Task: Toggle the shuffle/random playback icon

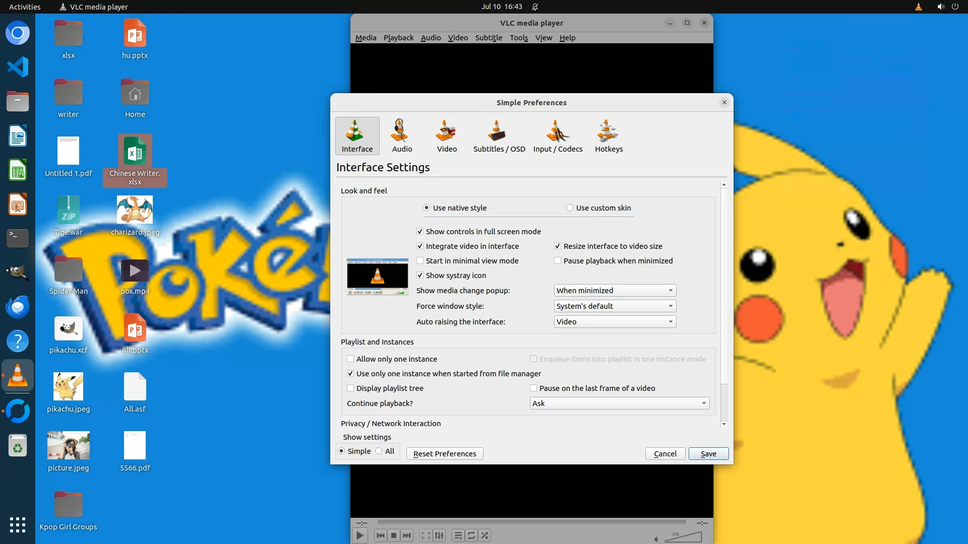Action: click(x=485, y=535)
